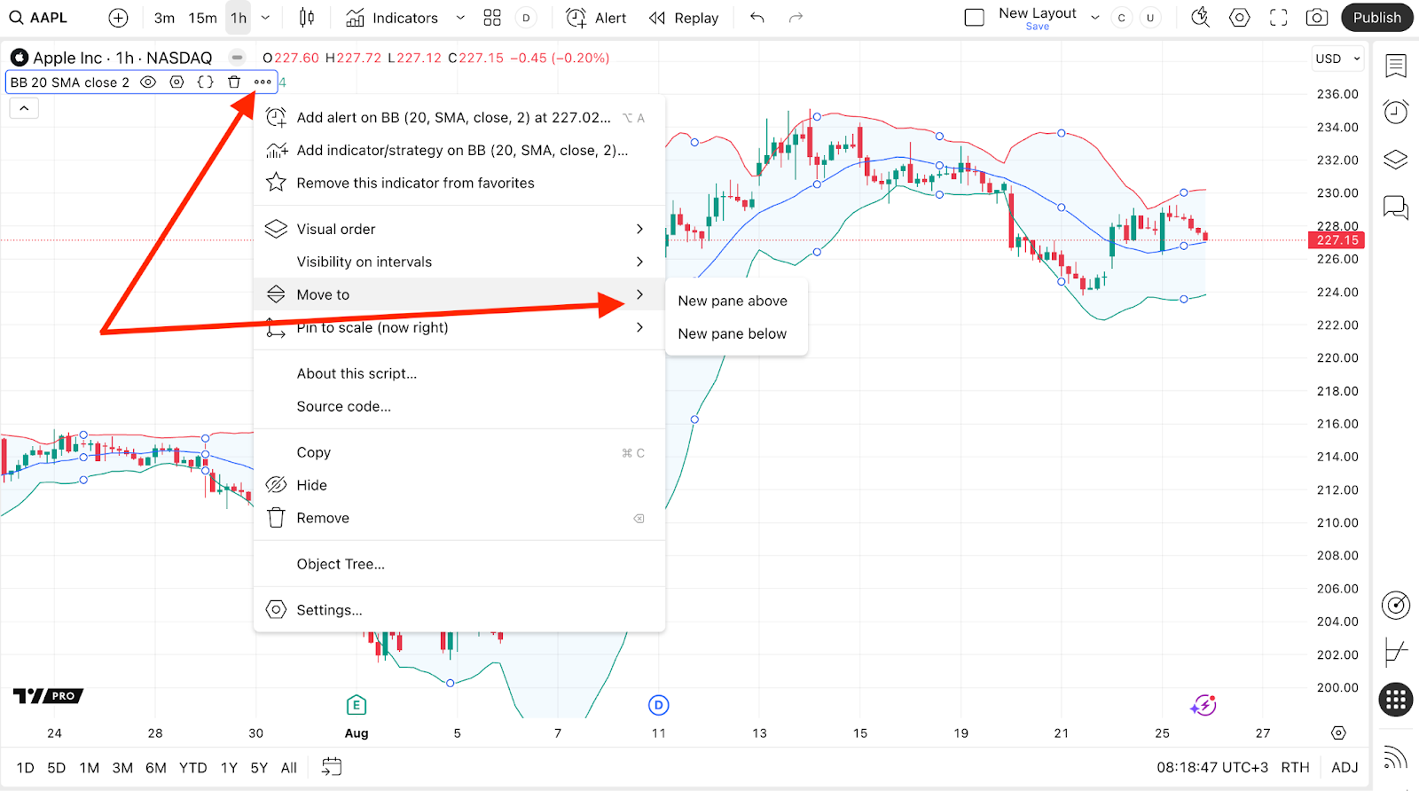The width and height of the screenshot is (1419, 791).
Task: Click the layout checkbox square beside New Layout
Action: point(974,18)
